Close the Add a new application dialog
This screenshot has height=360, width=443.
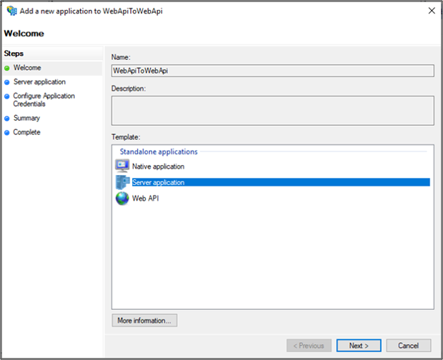[432, 11]
